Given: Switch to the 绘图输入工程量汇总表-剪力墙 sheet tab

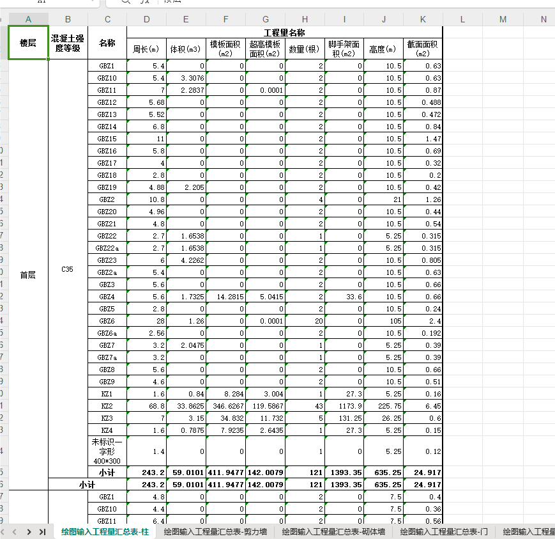Looking at the screenshot, I should [215, 531].
